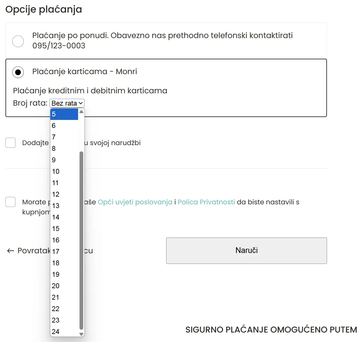Choose 9 as the number of installments
The height and width of the screenshot is (342, 359).
(64, 160)
